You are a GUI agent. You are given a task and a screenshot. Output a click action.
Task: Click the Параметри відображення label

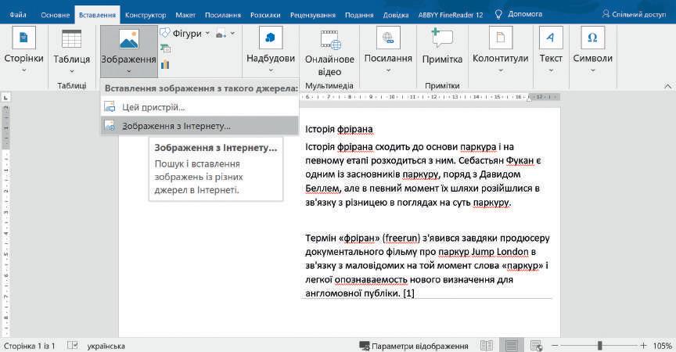click(420, 346)
